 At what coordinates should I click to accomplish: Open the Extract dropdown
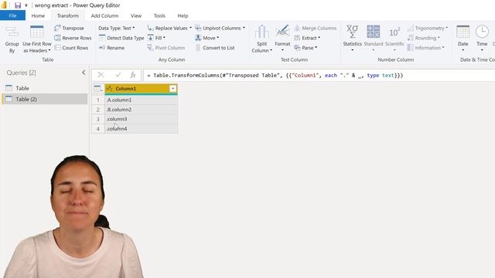[307, 38]
